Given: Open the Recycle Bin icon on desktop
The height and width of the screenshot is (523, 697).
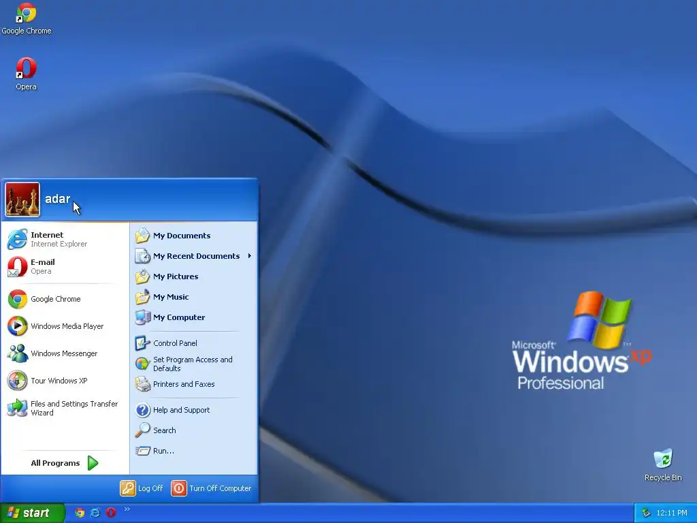Looking at the screenshot, I should 663,458.
